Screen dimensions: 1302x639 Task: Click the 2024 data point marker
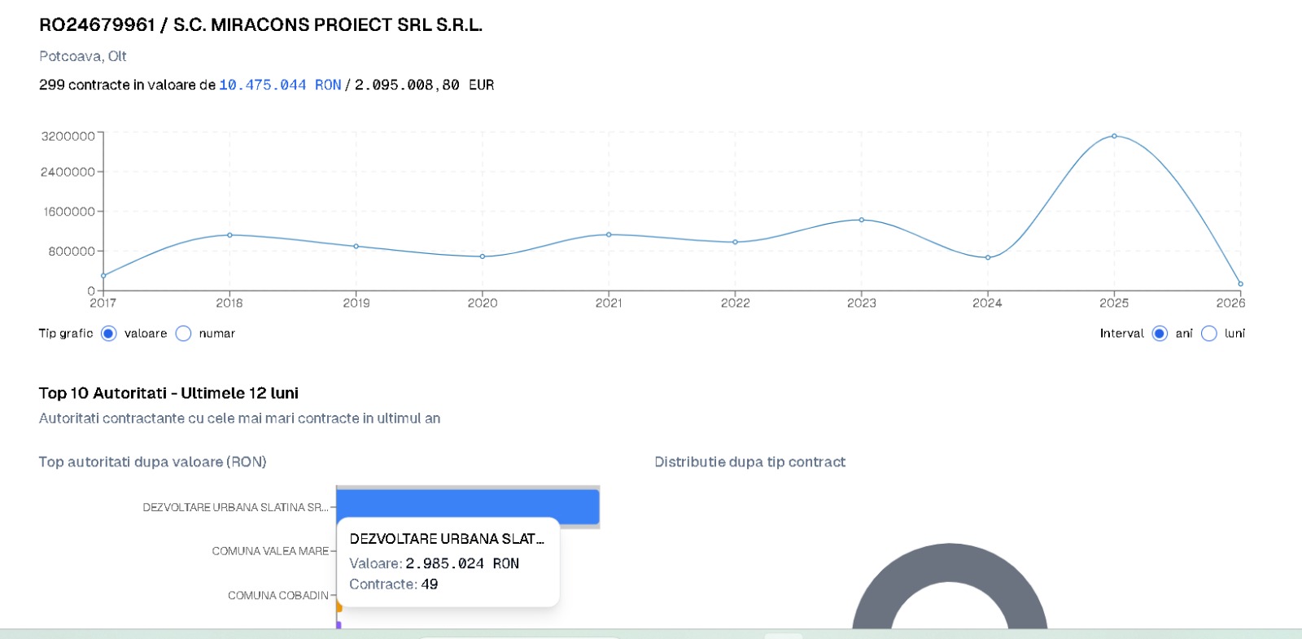tap(988, 258)
